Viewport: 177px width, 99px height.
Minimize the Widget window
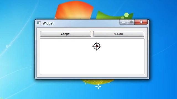(x=123, y=22)
